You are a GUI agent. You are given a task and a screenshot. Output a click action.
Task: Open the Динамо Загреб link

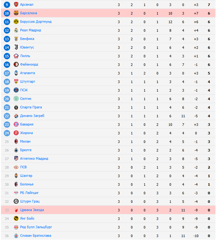coord(32,116)
